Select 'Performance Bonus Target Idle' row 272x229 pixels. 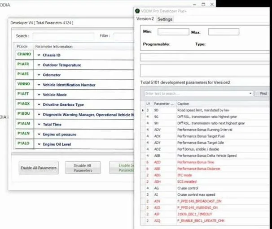[206, 143]
